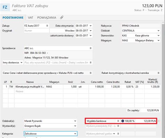Click the Ilość cell showing 1,000
This screenshot has width=165, height=138.
coord(70,87)
